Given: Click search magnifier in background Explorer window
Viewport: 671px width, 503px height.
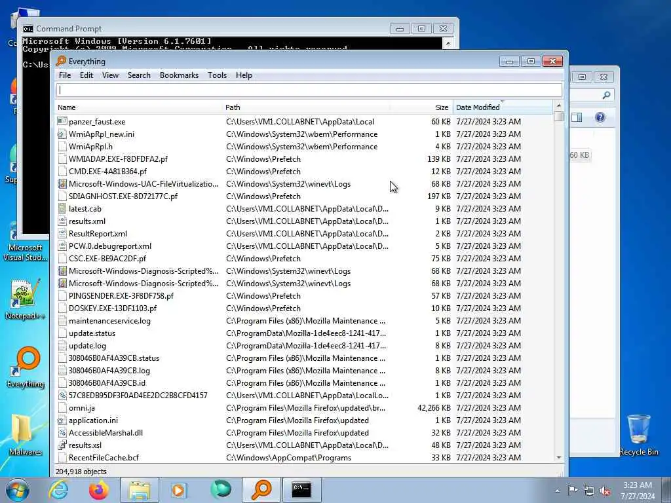Looking at the screenshot, I should [x=606, y=95].
